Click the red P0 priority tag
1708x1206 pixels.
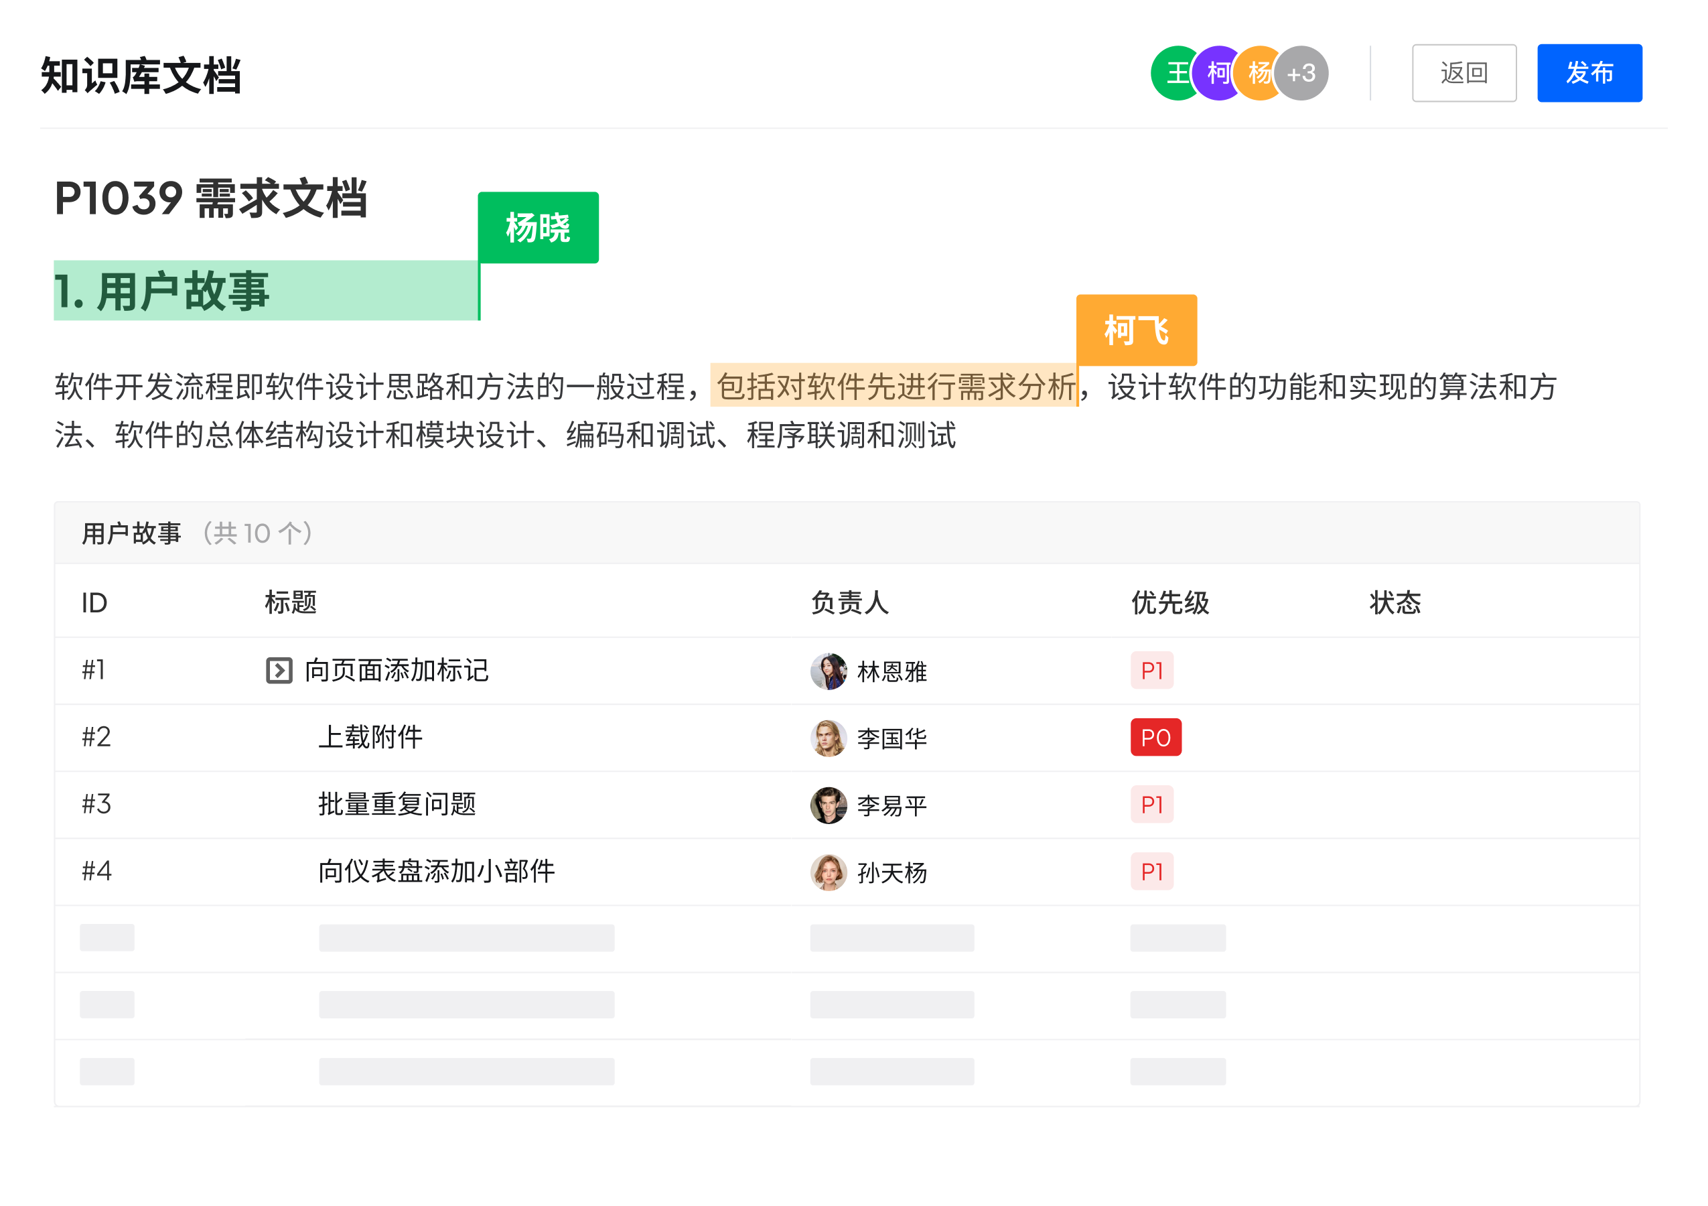click(1155, 737)
